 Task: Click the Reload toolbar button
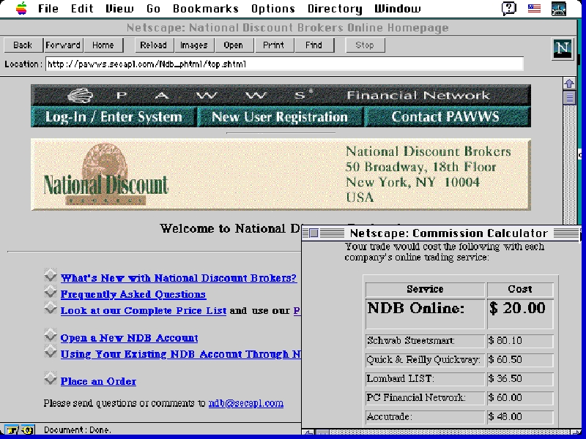[x=154, y=45]
